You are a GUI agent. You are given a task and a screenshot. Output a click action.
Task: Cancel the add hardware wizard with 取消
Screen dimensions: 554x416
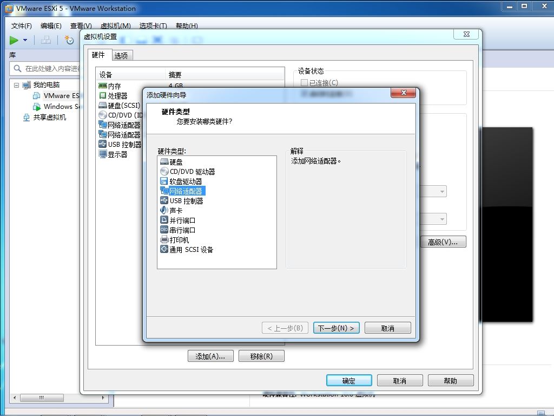[387, 328]
